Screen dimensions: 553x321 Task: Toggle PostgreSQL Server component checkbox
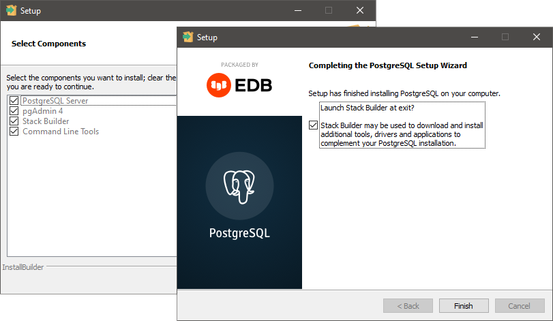pos(14,101)
